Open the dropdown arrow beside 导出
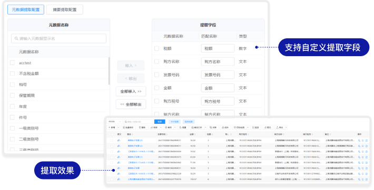The height and width of the screenshot is (190, 374). point(286,128)
